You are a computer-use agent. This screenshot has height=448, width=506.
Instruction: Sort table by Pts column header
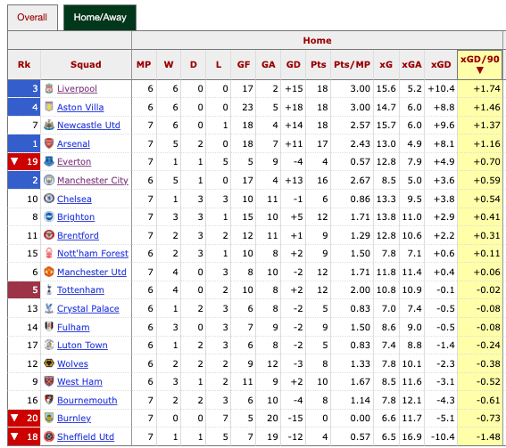click(x=319, y=64)
